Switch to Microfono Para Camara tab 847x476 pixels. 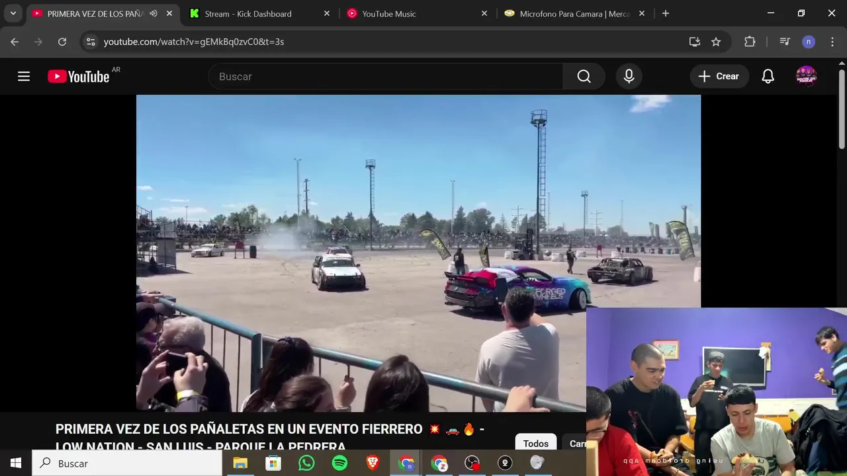coord(574,13)
